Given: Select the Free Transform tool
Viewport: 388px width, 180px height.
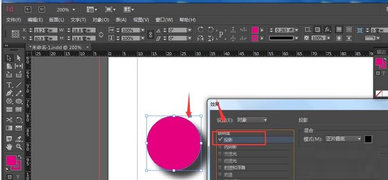Looking at the screenshot, I should point(19,120).
